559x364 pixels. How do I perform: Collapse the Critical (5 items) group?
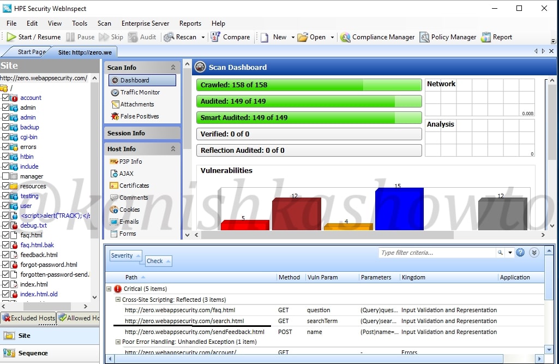[x=109, y=289]
